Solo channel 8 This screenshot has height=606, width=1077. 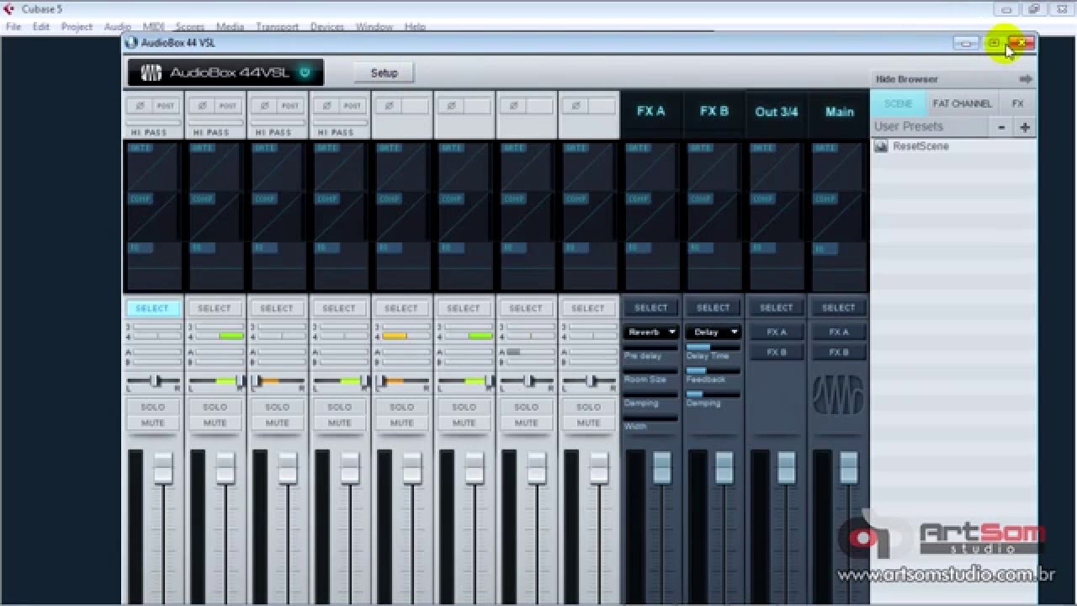coord(588,407)
